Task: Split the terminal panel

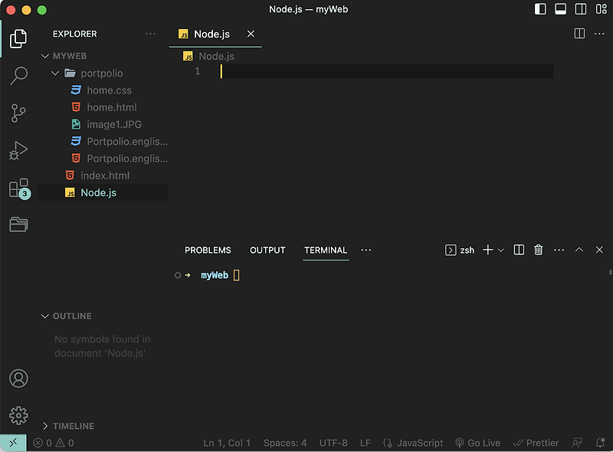Action: 519,250
